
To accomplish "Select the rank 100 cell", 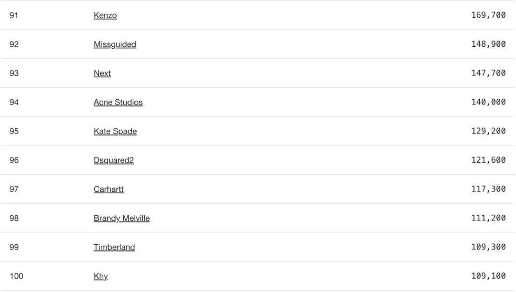I will (16, 276).
